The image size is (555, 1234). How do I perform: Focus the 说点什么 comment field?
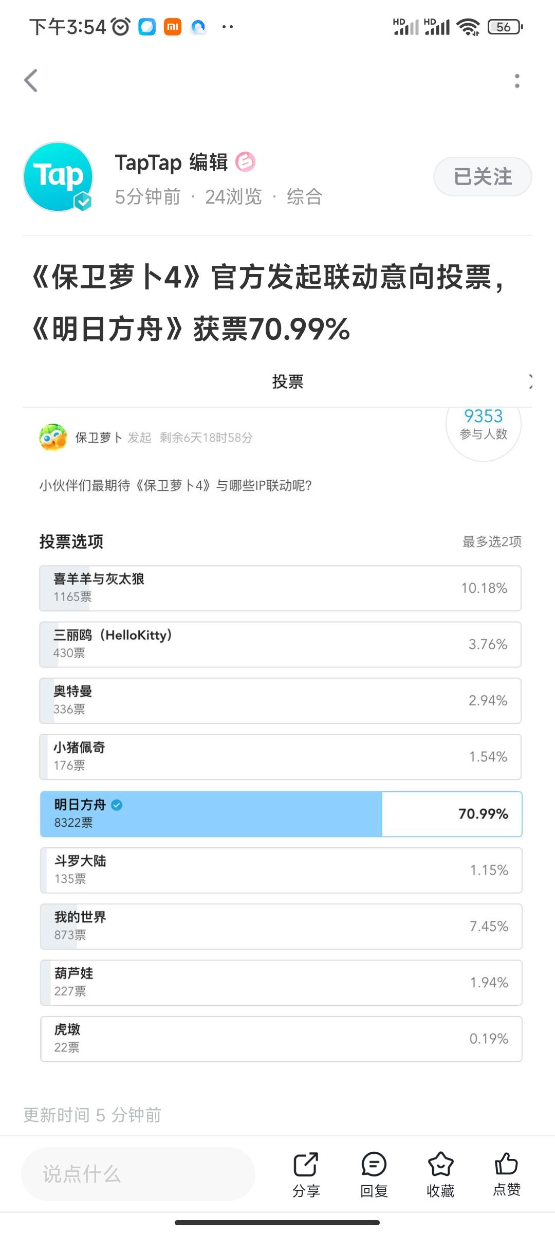pyautogui.click(x=138, y=1174)
